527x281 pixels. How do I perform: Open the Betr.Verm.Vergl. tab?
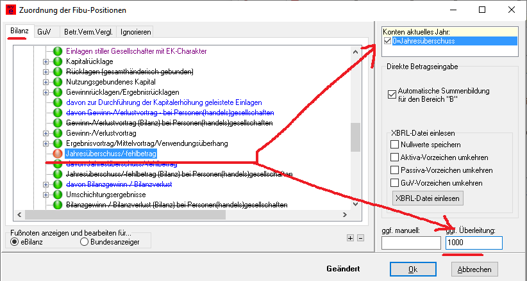click(x=88, y=31)
